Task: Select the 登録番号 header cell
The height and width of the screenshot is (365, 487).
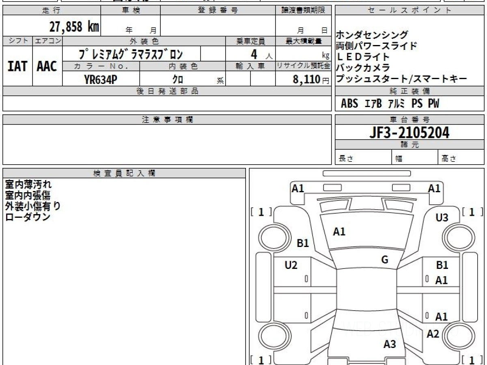Action: point(218,10)
